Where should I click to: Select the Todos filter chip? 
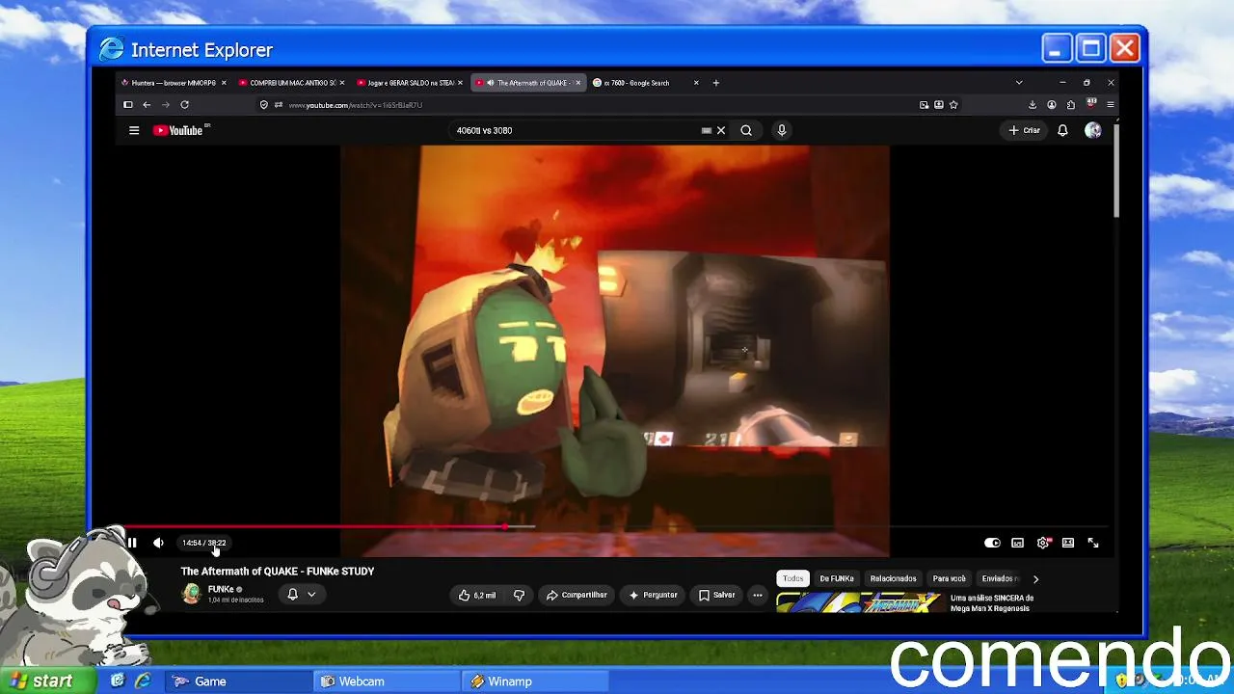point(792,578)
